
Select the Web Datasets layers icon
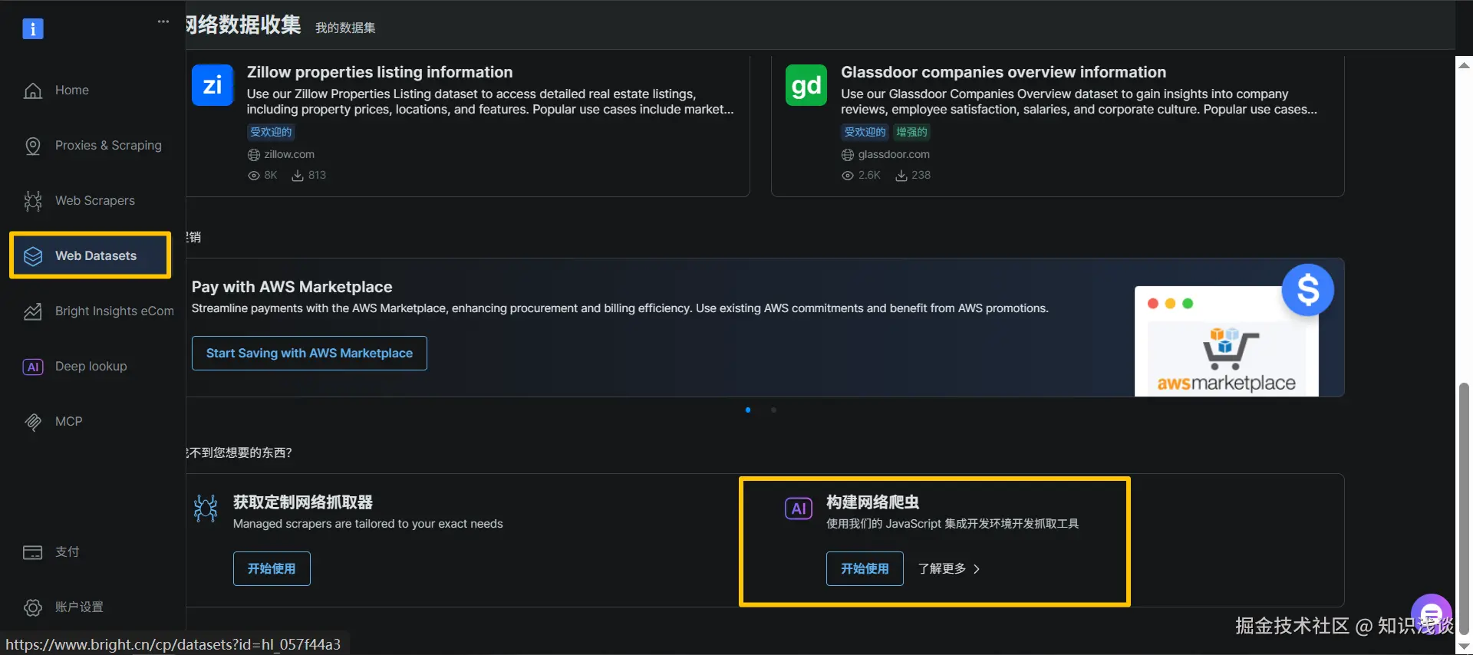[33, 256]
